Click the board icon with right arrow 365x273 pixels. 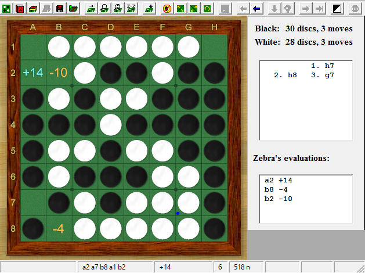click(91, 9)
